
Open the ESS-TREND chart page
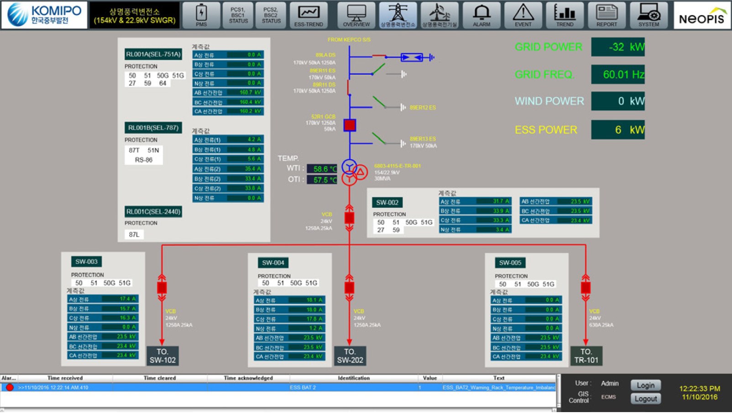tap(308, 15)
